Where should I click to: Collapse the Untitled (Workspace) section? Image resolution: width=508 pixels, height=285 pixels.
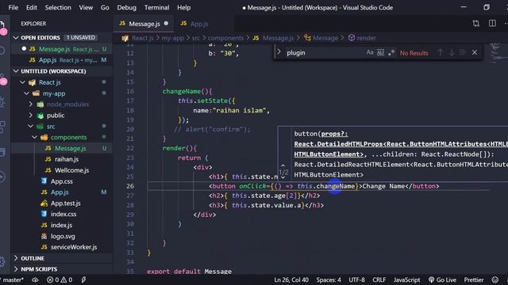pos(16,71)
